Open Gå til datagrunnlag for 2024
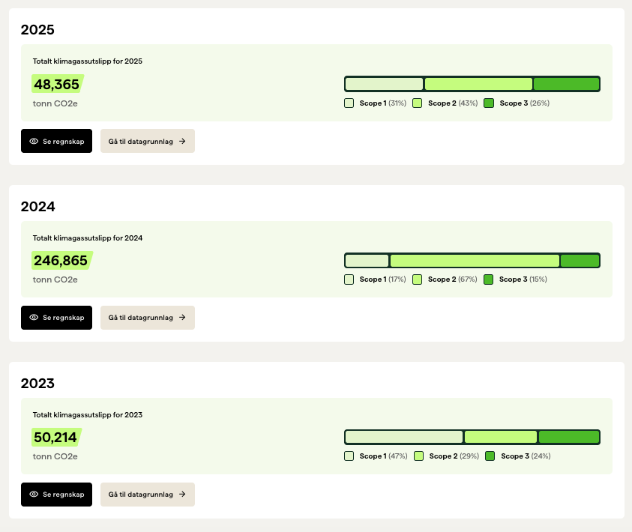 [147, 318]
